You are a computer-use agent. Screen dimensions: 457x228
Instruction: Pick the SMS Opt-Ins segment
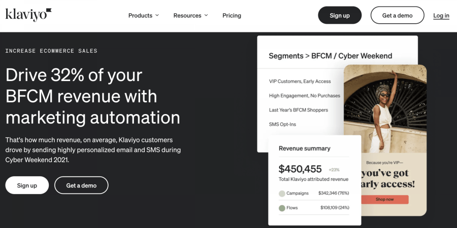pos(282,124)
